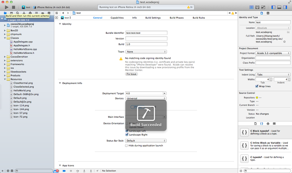This screenshot has width=292, height=173.
Task: Open the Project Format dropdown
Action: pos(273,53)
